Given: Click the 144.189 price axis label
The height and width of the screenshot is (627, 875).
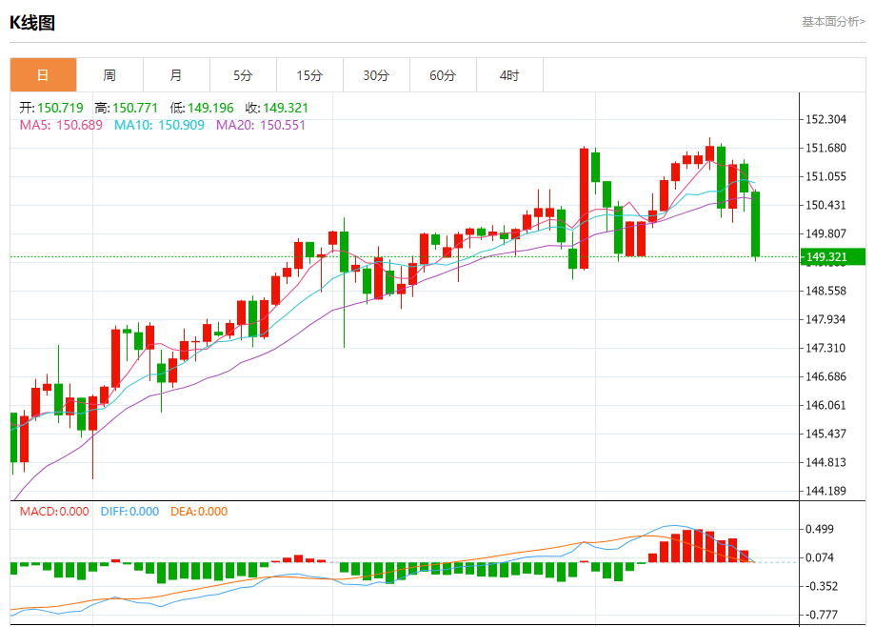Looking at the screenshot, I should tap(825, 491).
